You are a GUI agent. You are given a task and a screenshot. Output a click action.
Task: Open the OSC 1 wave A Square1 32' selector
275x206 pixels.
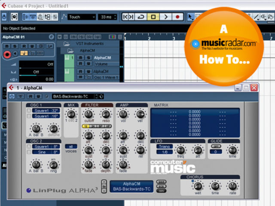tap(46, 110)
